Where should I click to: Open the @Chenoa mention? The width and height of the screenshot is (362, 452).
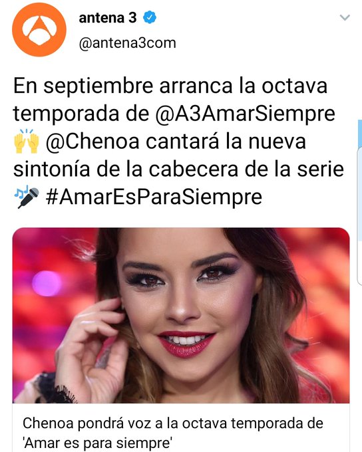coord(92,142)
